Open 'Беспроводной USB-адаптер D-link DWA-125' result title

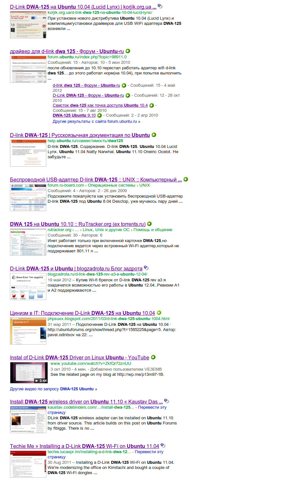point(96,180)
